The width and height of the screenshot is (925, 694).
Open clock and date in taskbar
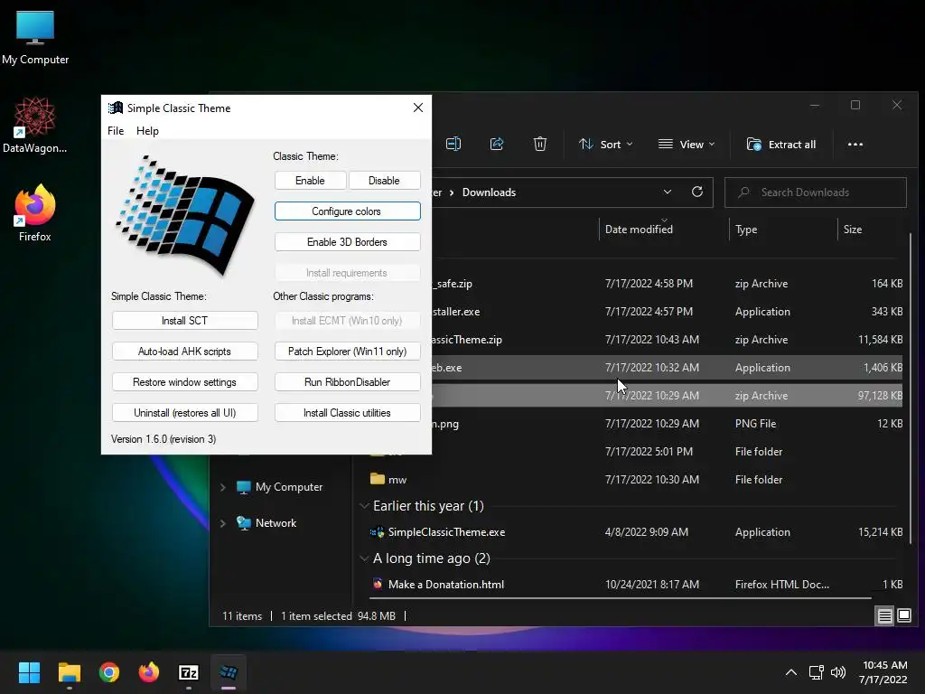coord(883,671)
